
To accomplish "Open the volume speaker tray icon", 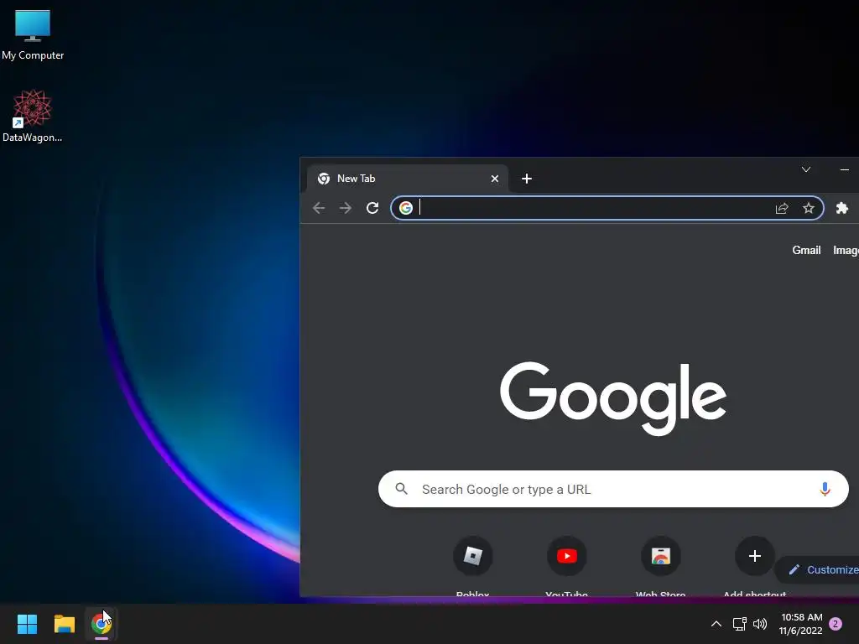I will [760, 624].
